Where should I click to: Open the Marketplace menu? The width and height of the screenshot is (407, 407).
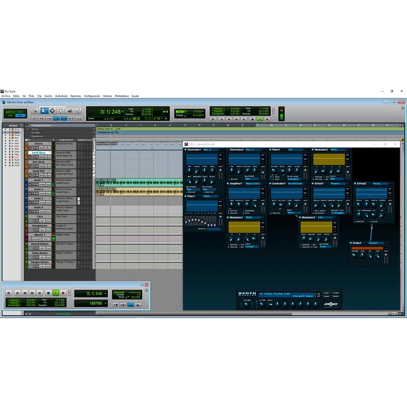click(122, 96)
